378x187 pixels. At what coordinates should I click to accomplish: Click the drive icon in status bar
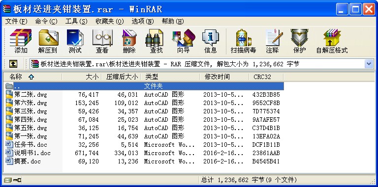8,180
